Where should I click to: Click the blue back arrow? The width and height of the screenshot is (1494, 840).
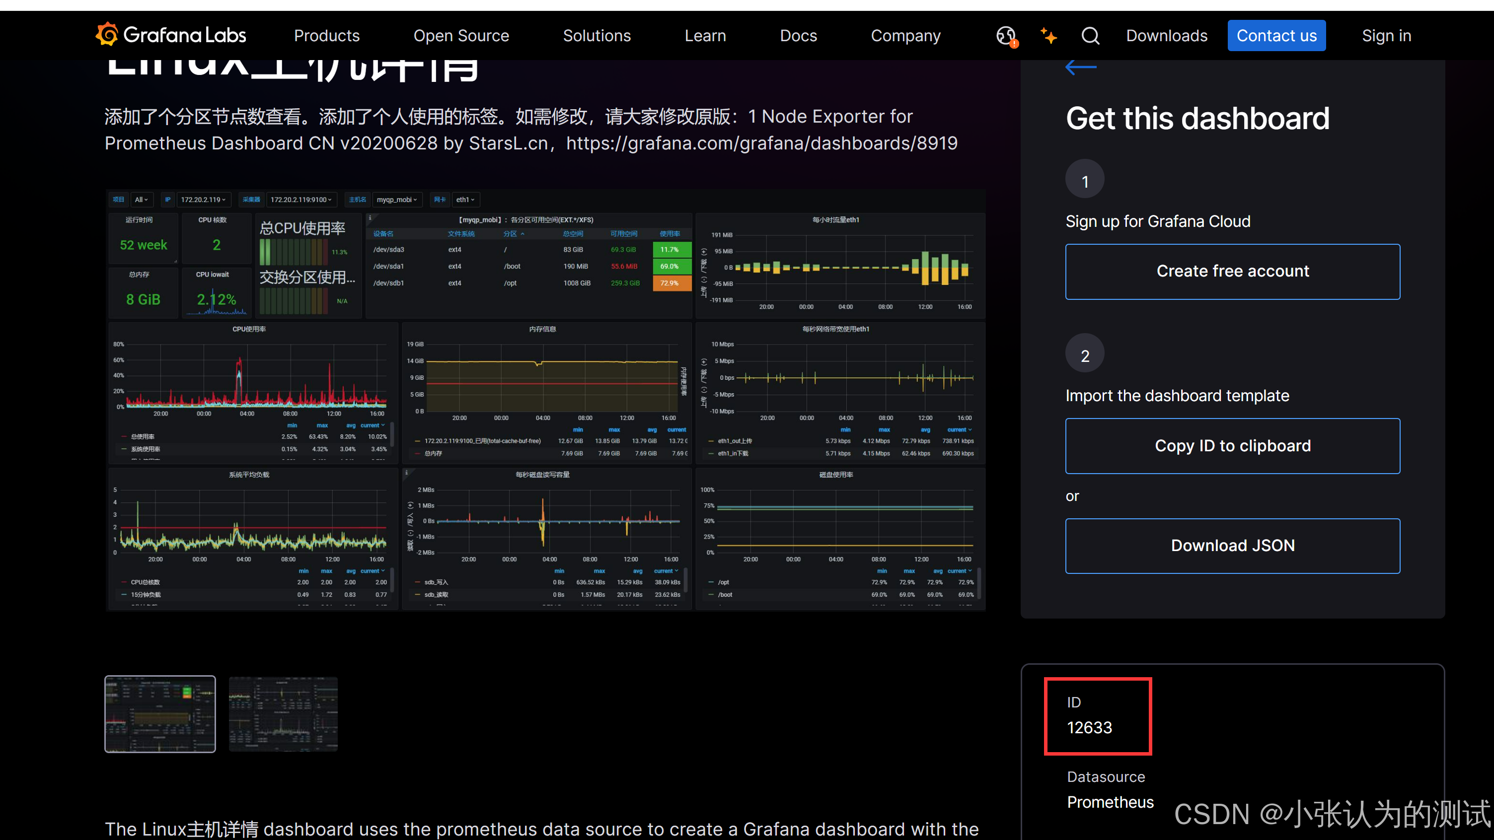(1080, 67)
